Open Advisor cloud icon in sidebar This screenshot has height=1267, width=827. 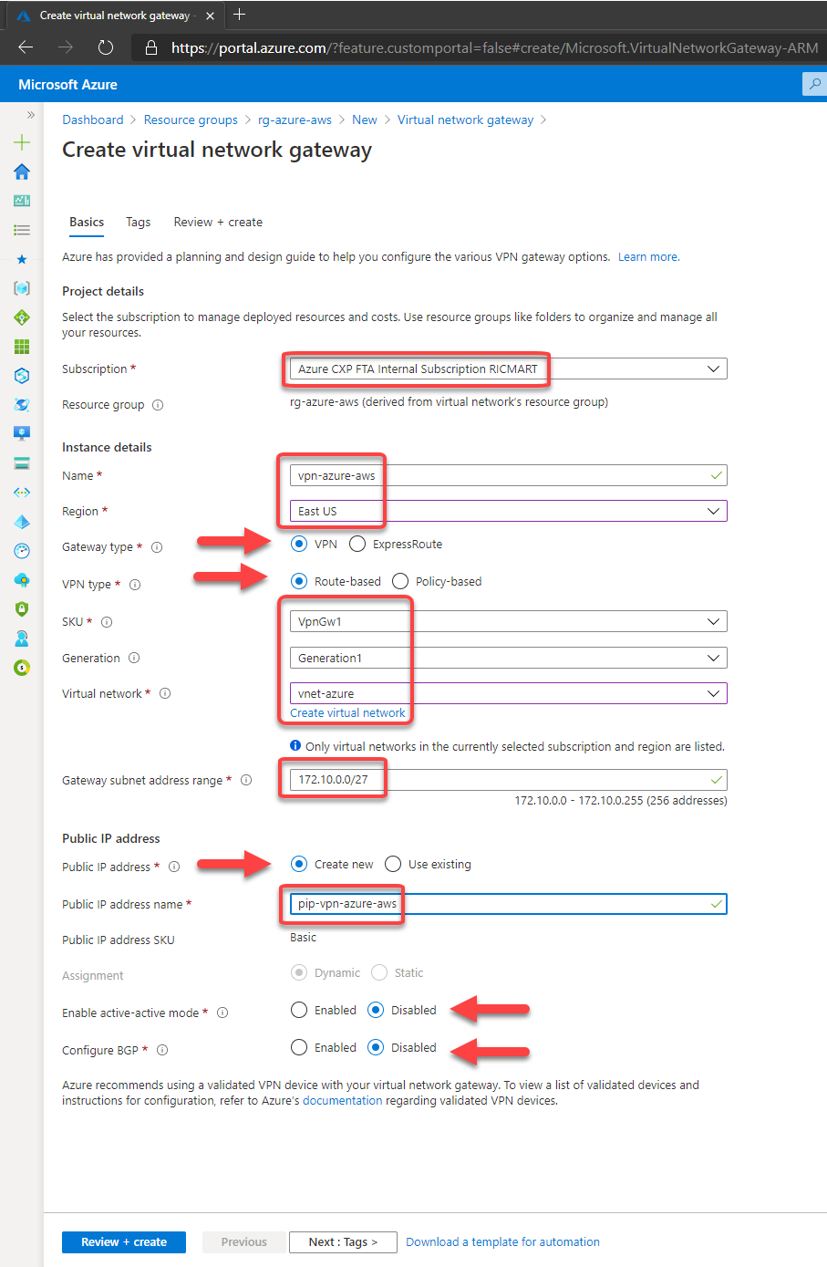coord(22,580)
